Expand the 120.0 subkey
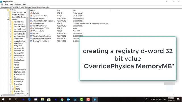 pos(12,89)
